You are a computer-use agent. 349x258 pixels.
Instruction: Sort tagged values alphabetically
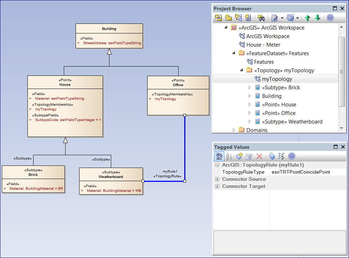tap(229, 156)
